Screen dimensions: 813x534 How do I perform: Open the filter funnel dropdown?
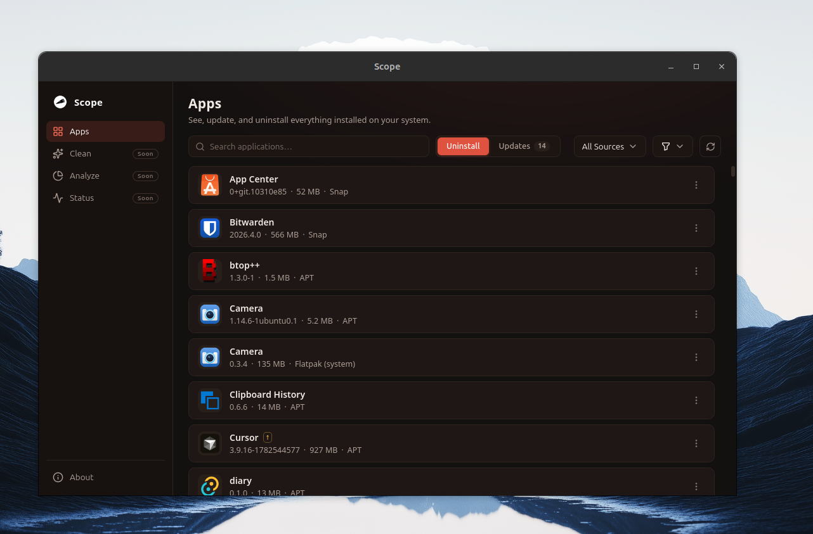[x=672, y=146]
